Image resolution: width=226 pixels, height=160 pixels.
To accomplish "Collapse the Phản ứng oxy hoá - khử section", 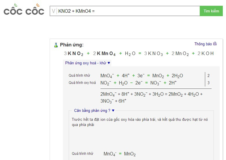I will pyautogui.click(x=86, y=63).
